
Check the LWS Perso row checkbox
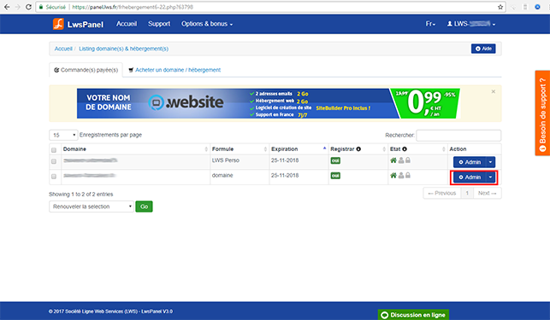click(x=54, y=161)
